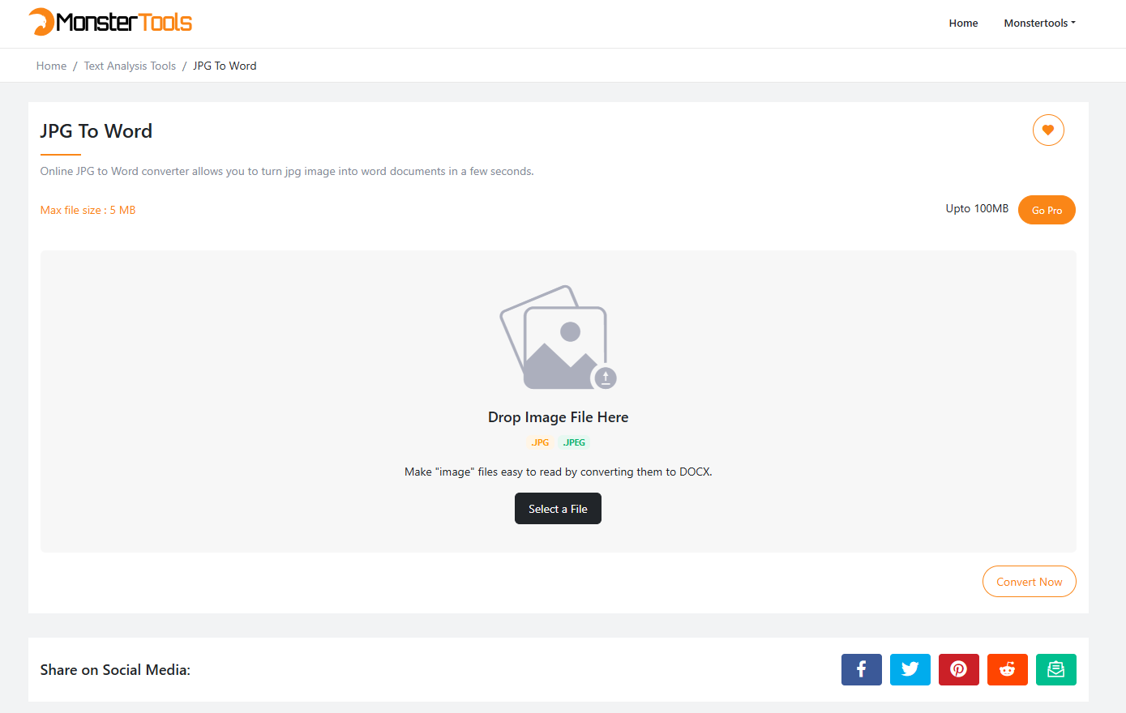Click the MonsterTools logo
This screenshot has height=713, width=1126.
click(x=110, y=22)
